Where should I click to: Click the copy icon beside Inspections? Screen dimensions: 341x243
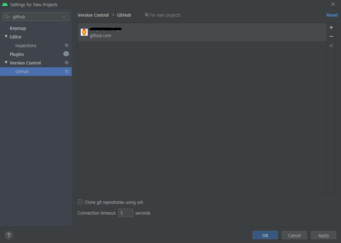[66, 45]
